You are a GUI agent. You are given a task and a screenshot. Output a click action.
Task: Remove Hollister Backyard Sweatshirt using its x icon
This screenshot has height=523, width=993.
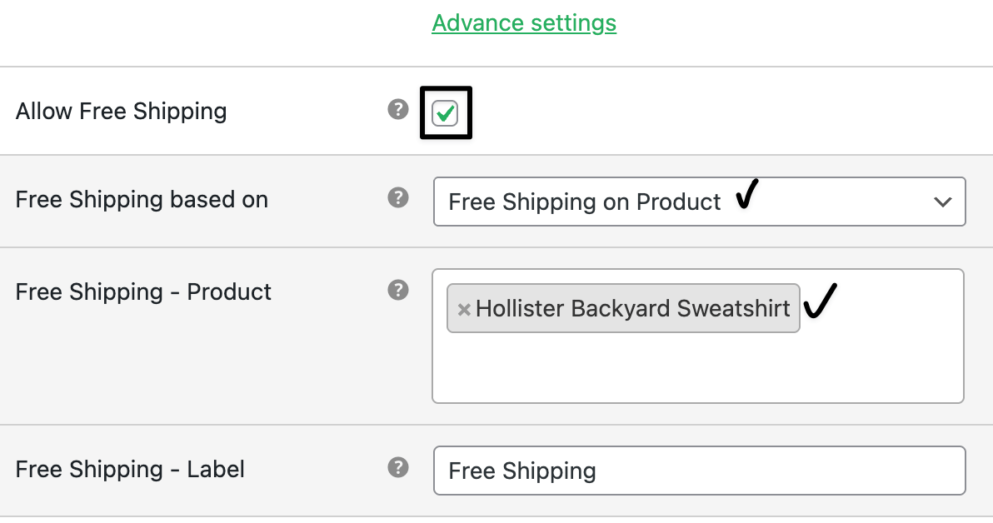[x=464, y=310]
